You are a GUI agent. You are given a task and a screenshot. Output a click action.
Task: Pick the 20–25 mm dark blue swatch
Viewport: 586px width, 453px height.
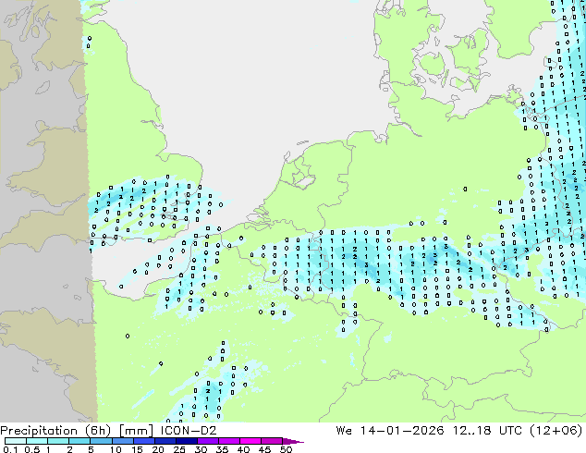click(165, 441)
